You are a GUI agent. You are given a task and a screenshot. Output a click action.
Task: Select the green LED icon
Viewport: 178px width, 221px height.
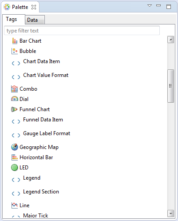(14, 168)
